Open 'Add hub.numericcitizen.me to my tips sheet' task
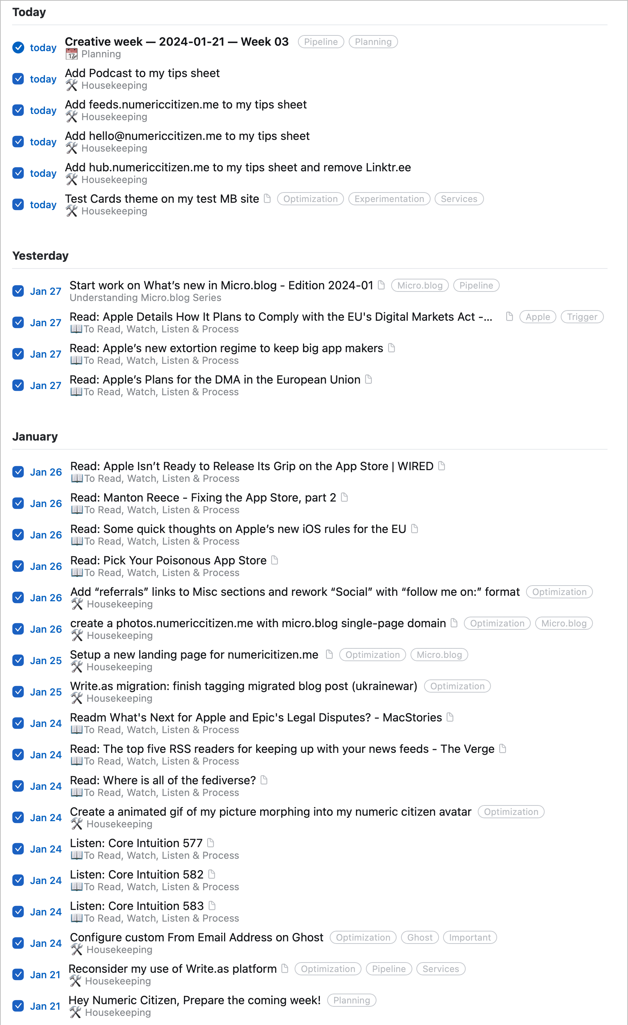628x1025 pixels. [238, 167]
